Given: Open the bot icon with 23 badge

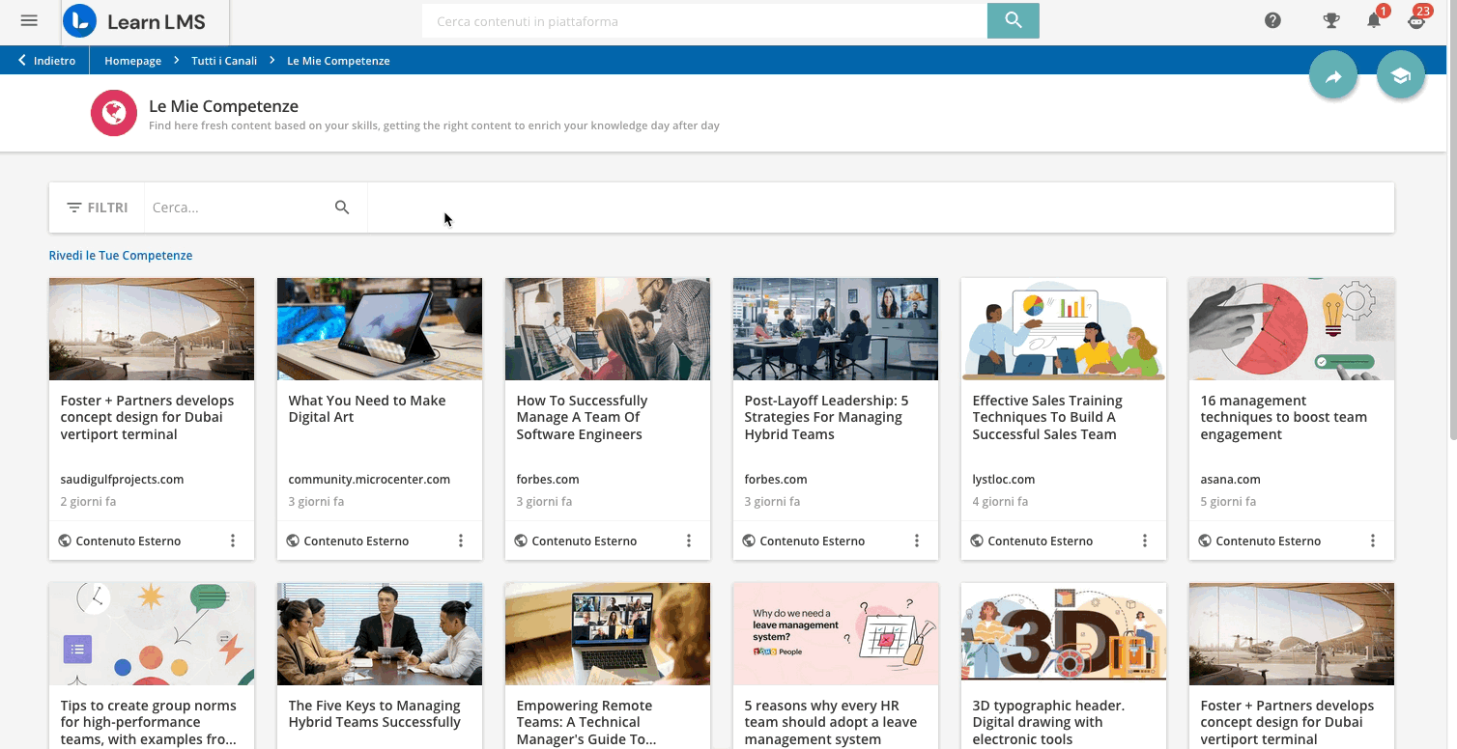Looking at the screenshot, I should (1416, 19).
